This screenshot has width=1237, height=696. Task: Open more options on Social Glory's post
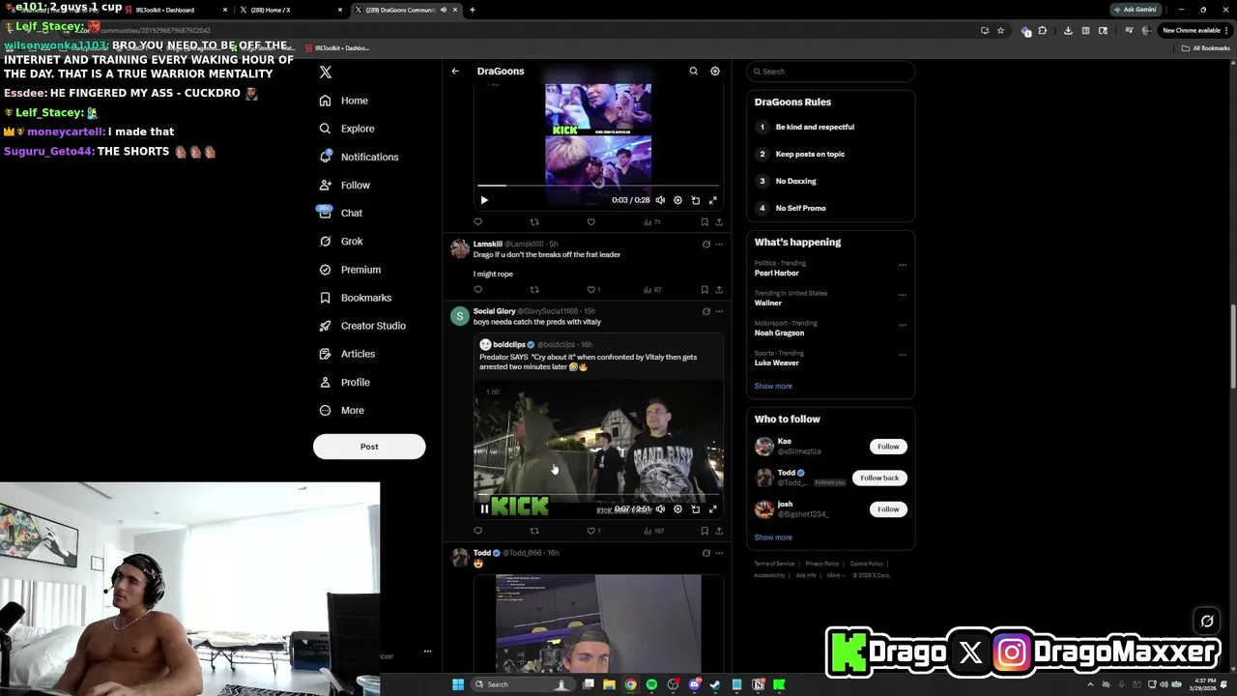coord(718,311)
